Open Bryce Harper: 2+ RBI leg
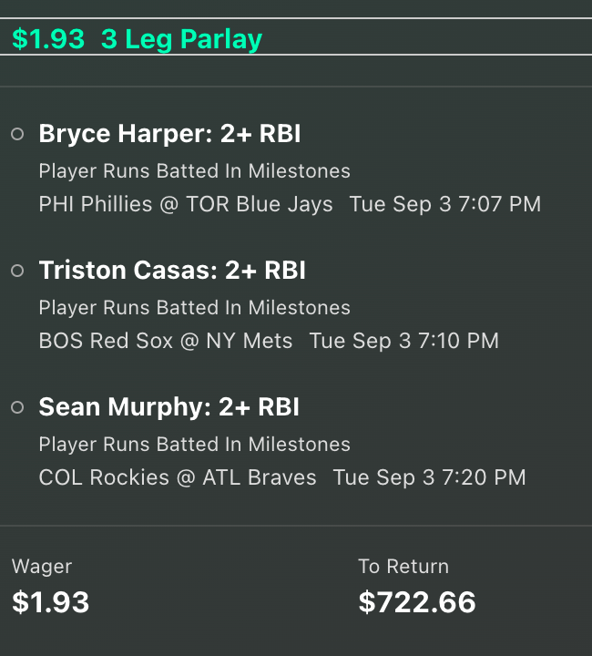 pyautogui.click(x=169, y=134)
